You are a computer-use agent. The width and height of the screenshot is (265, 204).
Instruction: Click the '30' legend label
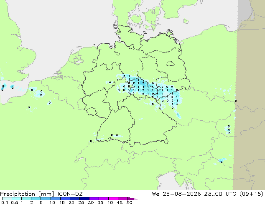pos(91,202)
